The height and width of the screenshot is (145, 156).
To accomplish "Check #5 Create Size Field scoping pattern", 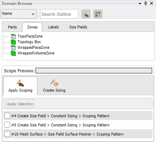I will [7, 125].
